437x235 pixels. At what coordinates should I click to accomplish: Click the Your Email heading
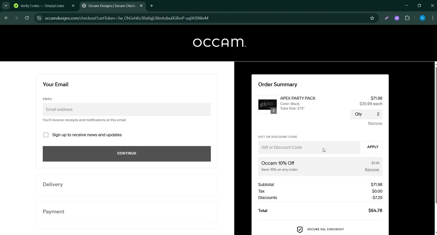(x=56, y=84)
